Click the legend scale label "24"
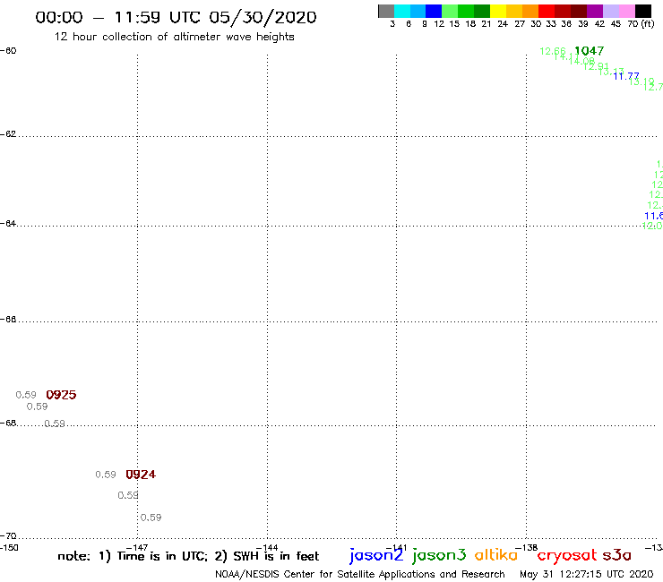The width and height of the screenshot is (663, 582). point(503,24)
